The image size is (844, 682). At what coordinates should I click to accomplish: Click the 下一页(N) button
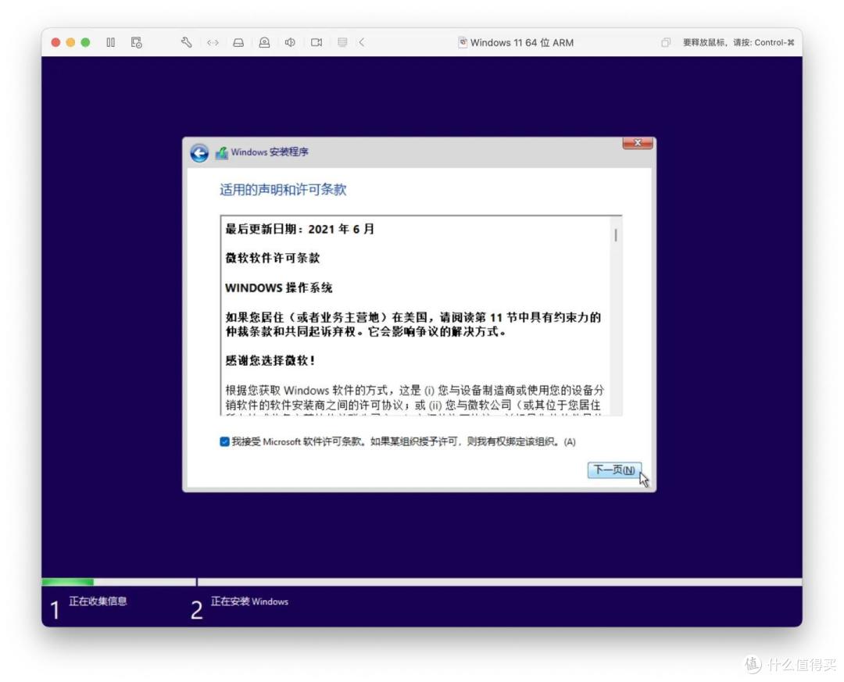click(614, 470)
